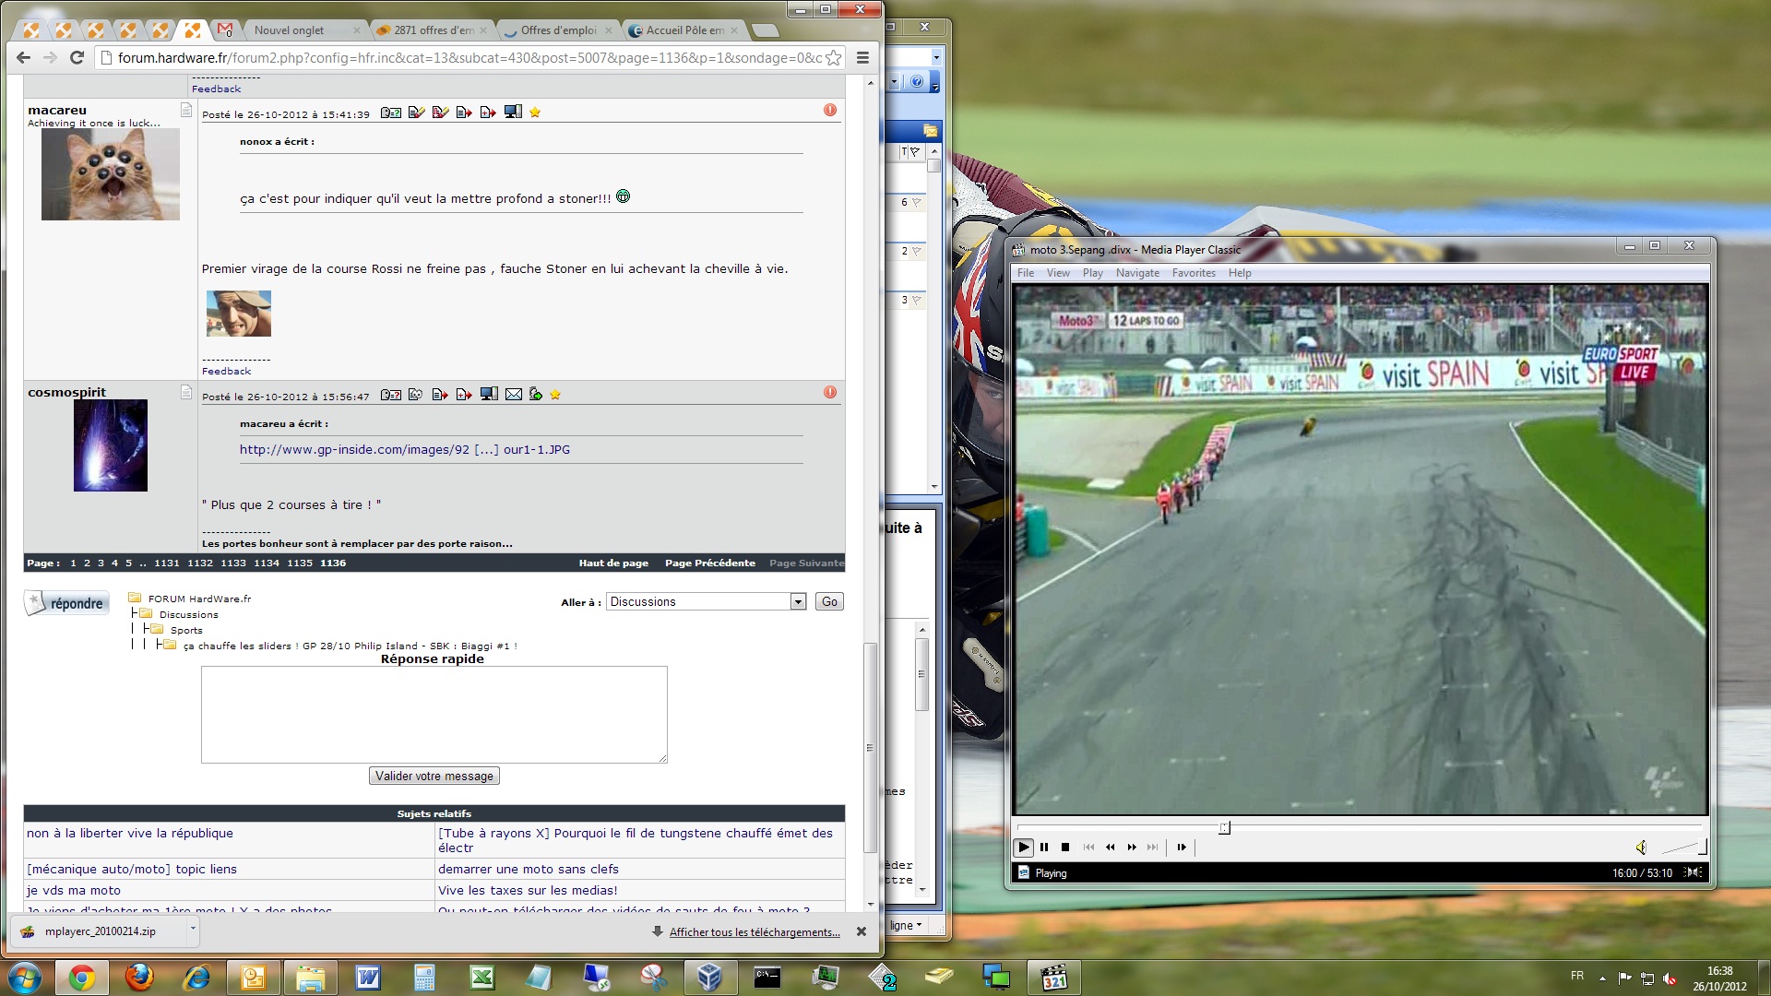The height and width of the screenshot is (996, 1771).
Task: Click the quote (arrow) icon on macareu's post
Action: tap(464, 113)
